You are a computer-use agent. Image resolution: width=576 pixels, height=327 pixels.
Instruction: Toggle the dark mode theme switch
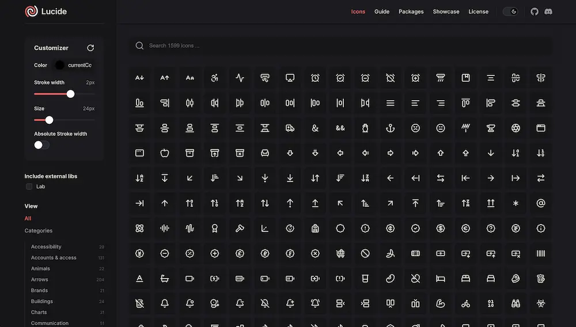click(510, 12)
